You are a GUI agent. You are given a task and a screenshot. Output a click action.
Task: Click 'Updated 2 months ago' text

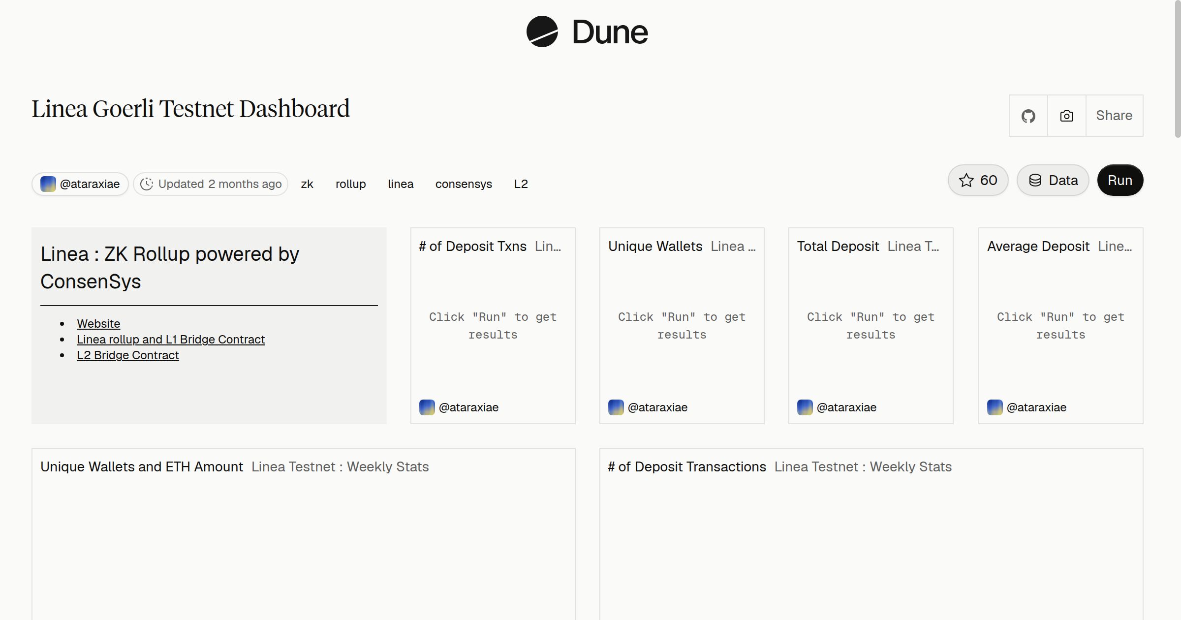[x=220, y=184]
